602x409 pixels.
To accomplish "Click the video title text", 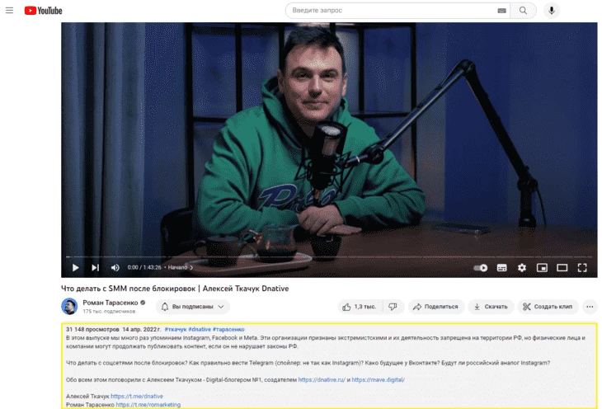I will (x=175, y=289).
